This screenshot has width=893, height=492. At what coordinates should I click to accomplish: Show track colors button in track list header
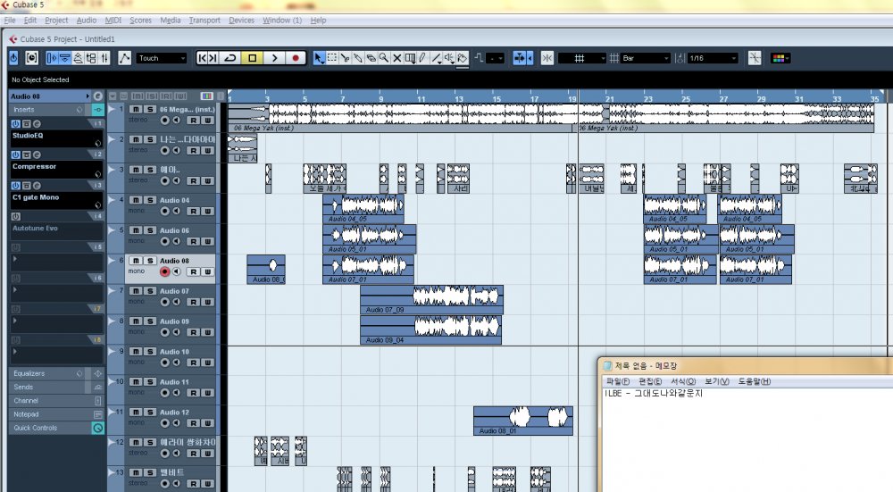point(207,96)
